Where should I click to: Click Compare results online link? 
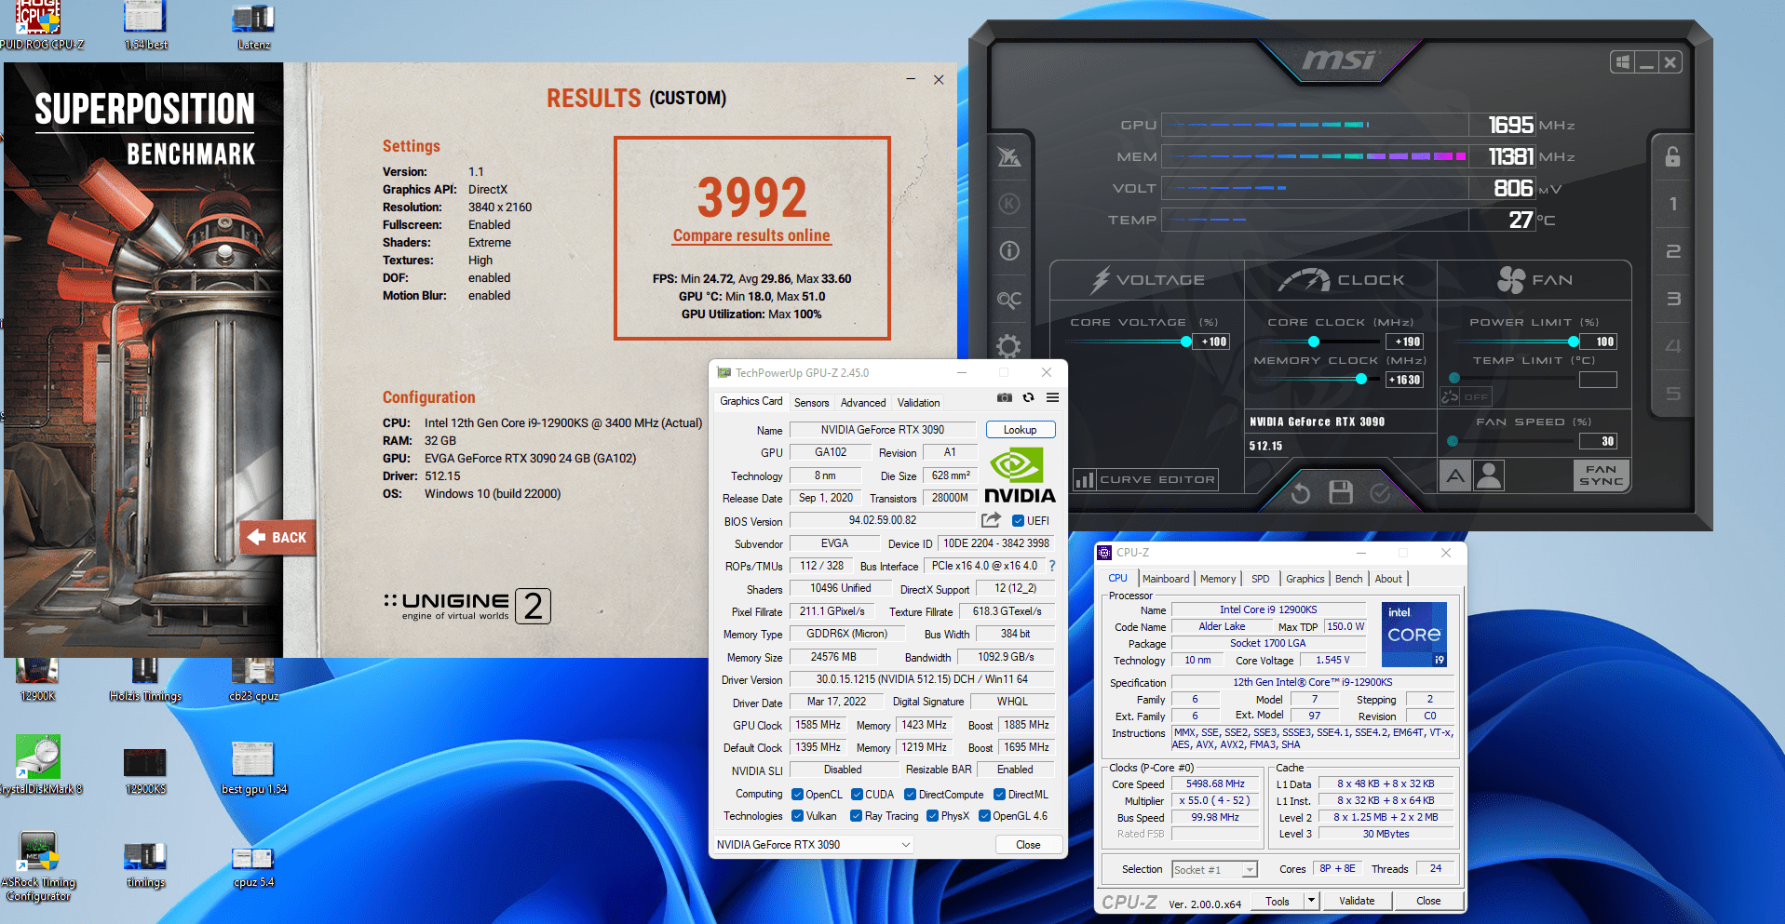(751, 235)
